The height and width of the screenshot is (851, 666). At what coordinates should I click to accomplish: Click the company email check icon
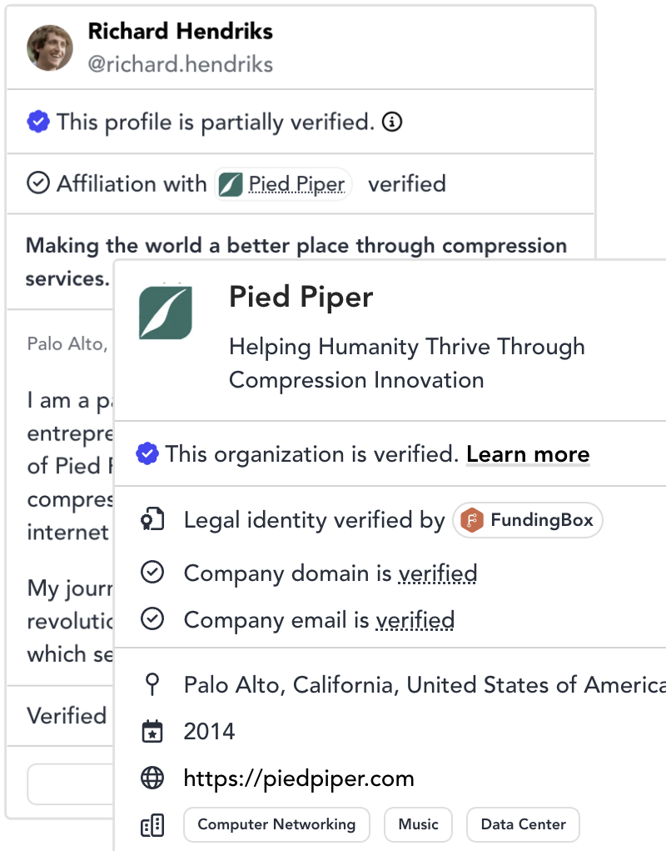click(152, 620)
